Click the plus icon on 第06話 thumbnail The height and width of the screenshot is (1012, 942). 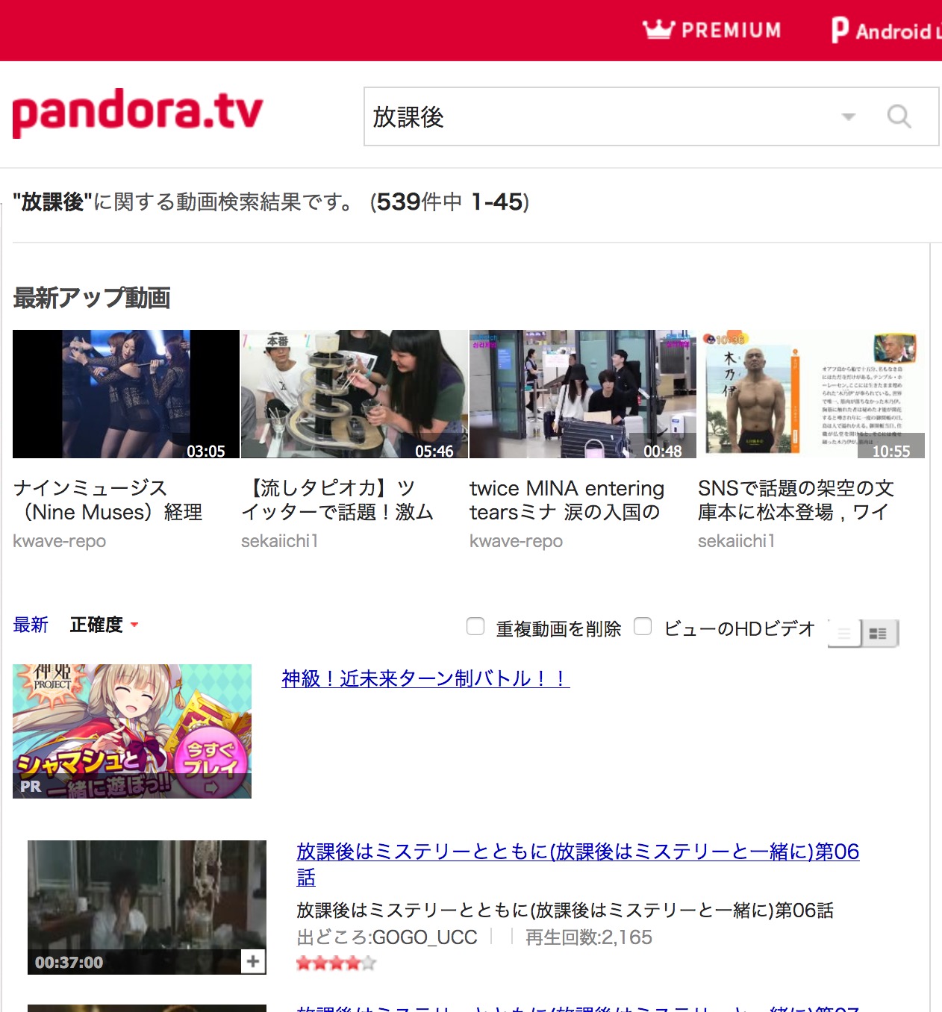pyautogui.click(x=253, y=961)
